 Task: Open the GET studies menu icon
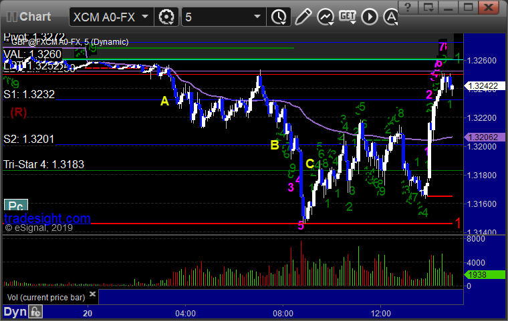click(x=348, y=17)
